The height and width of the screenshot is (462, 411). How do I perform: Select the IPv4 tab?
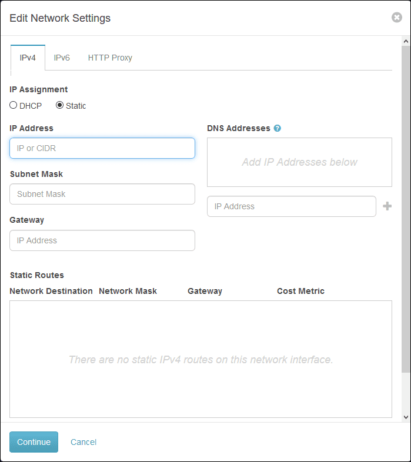pos(28,58)
